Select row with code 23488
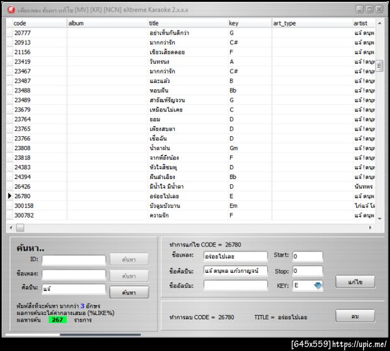 [190, 91]
